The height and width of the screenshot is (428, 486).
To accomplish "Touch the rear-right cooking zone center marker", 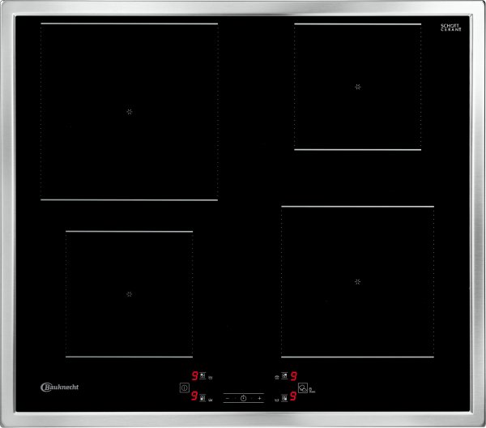I will pyautogui.click(x=357, y=86).
